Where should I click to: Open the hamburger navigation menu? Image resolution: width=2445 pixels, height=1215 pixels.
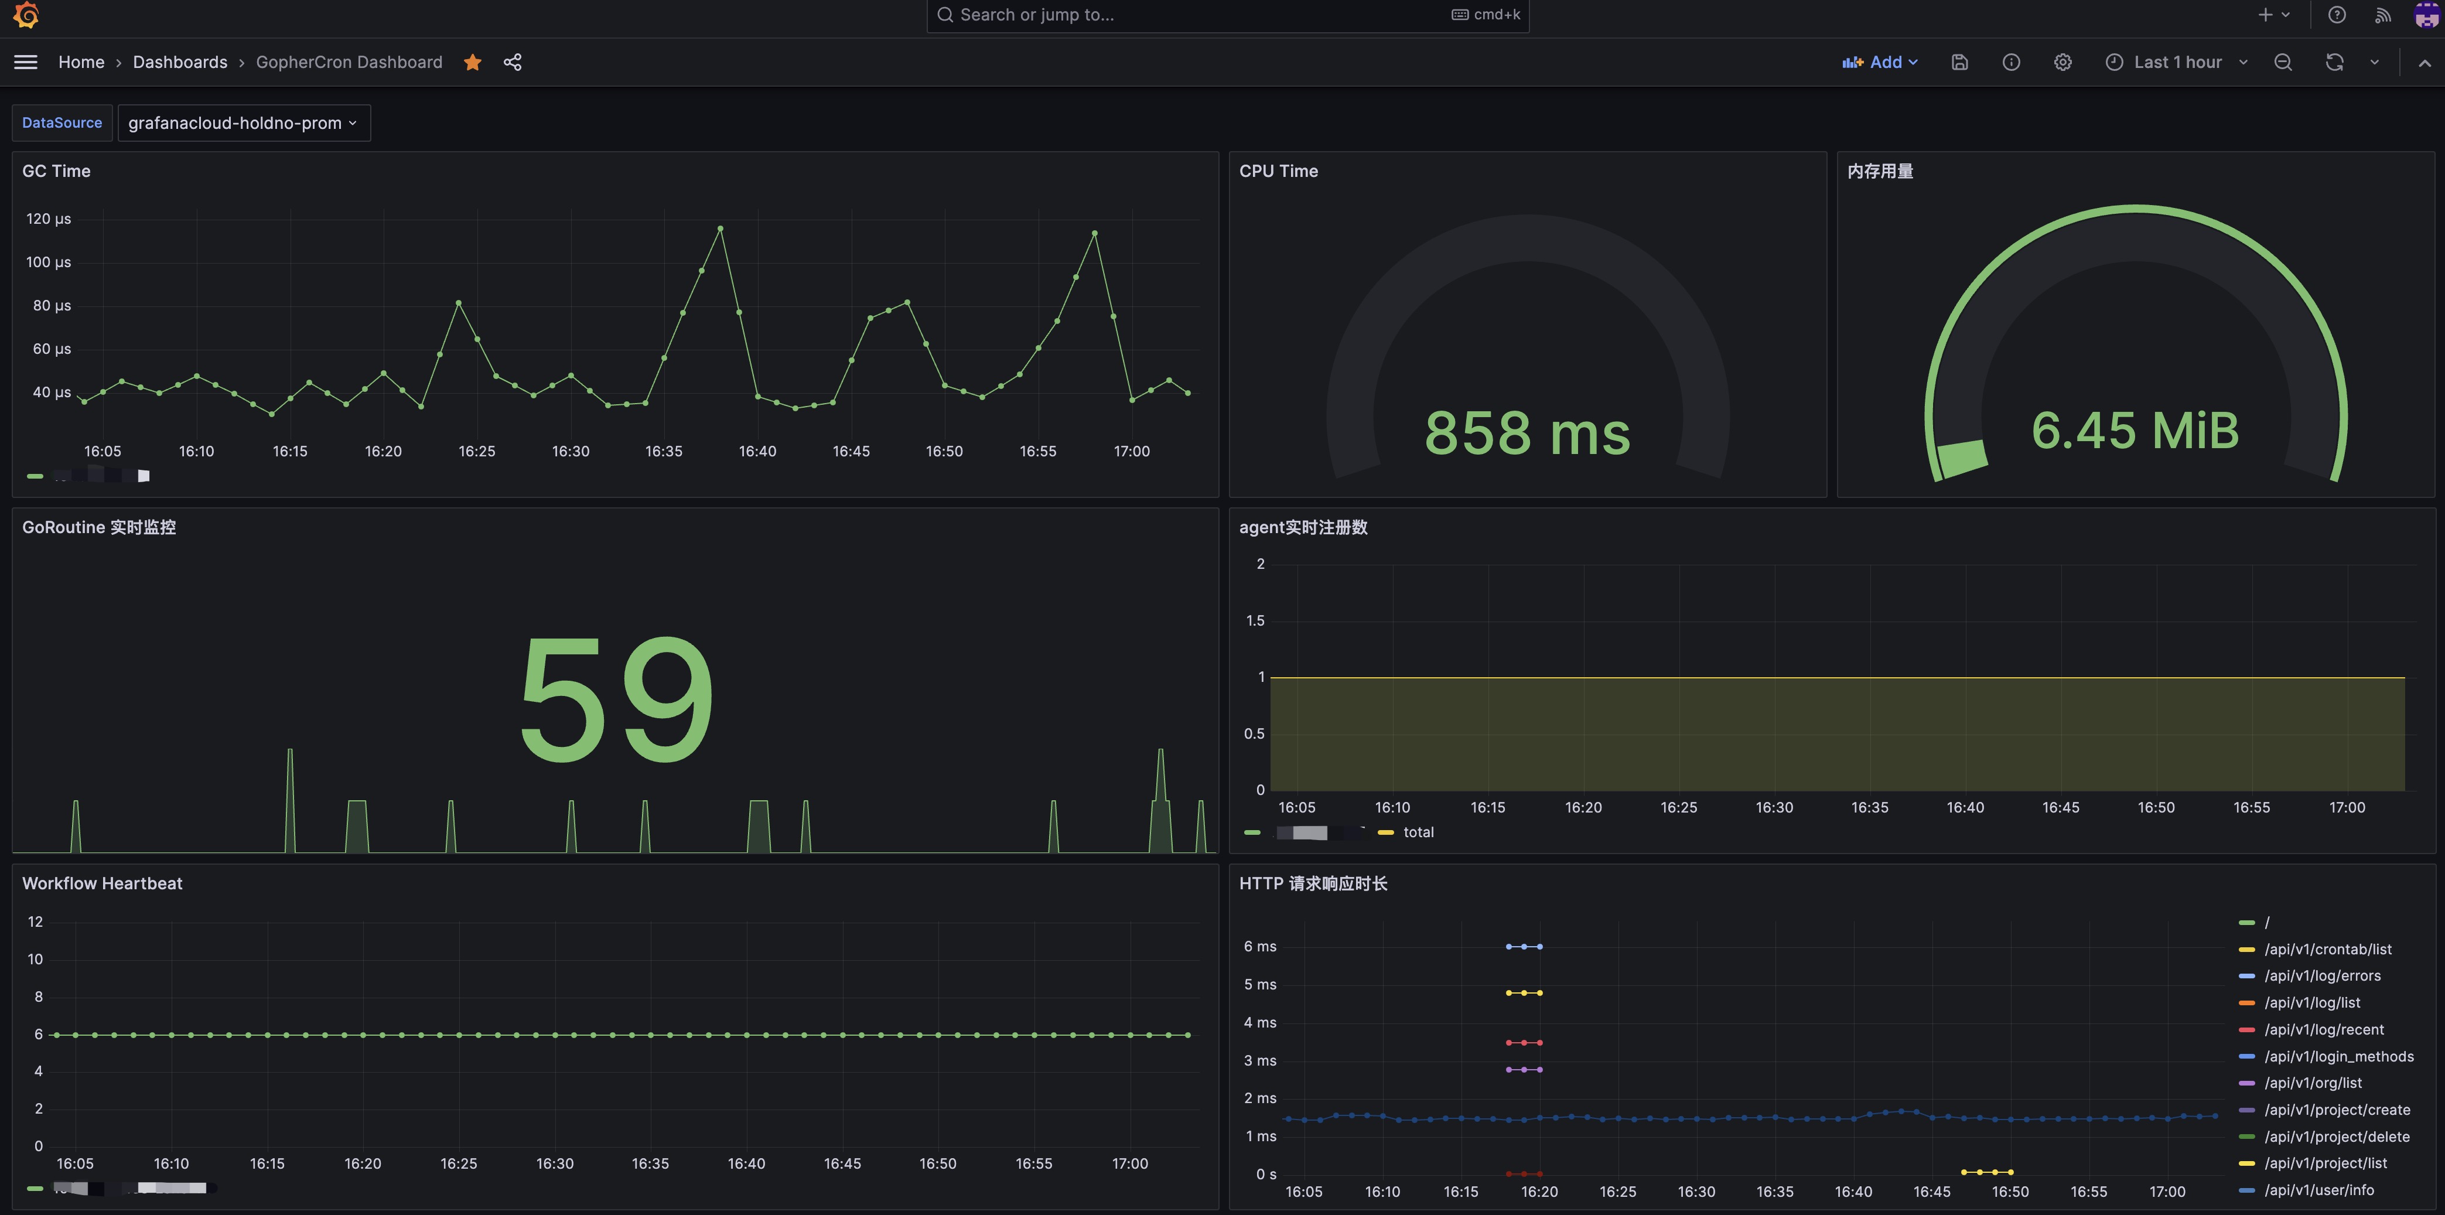click(26, 62)
